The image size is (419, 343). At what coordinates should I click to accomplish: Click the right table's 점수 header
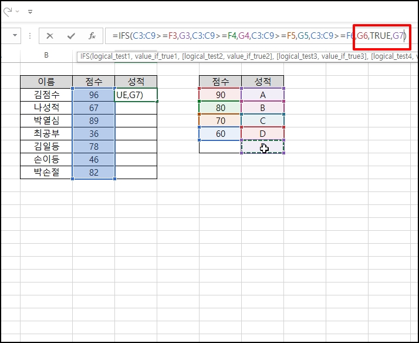coord(221,82)
